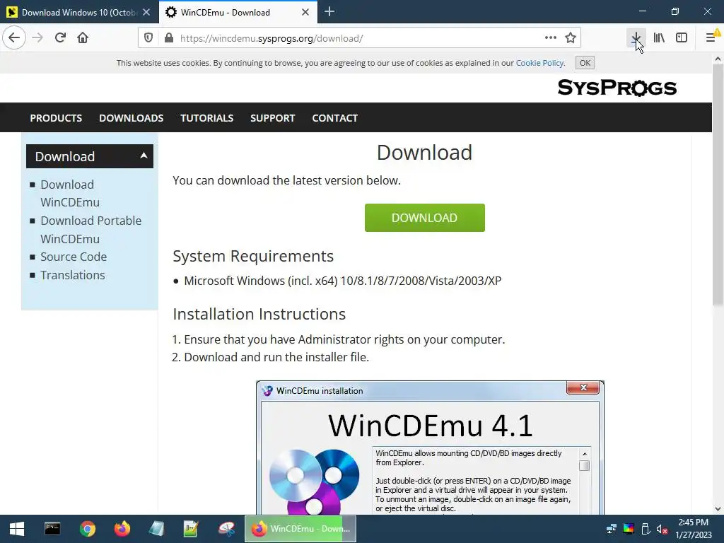Bookmark this page with star
This screenshot has width=724, height=543.
571,38
